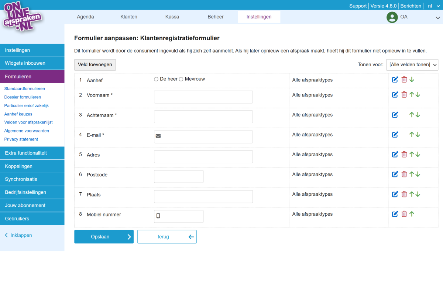Edit the Aanhef field
Viewport: 443px width, 287px height.
coord(395,80)
